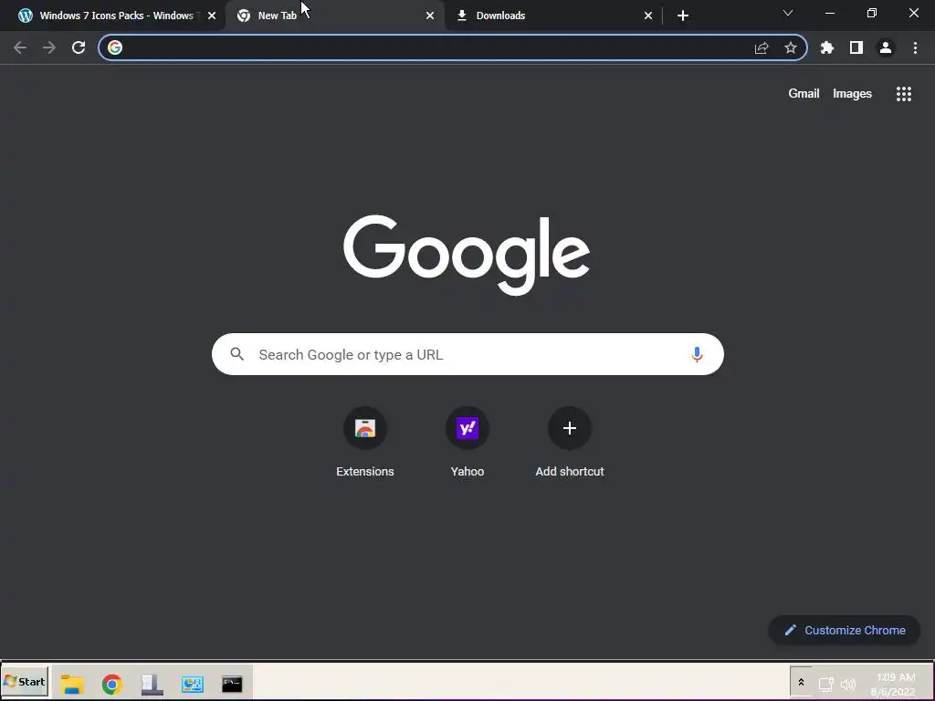
Task: Go forward using the forward arrow
Action: tap(49, 47)
